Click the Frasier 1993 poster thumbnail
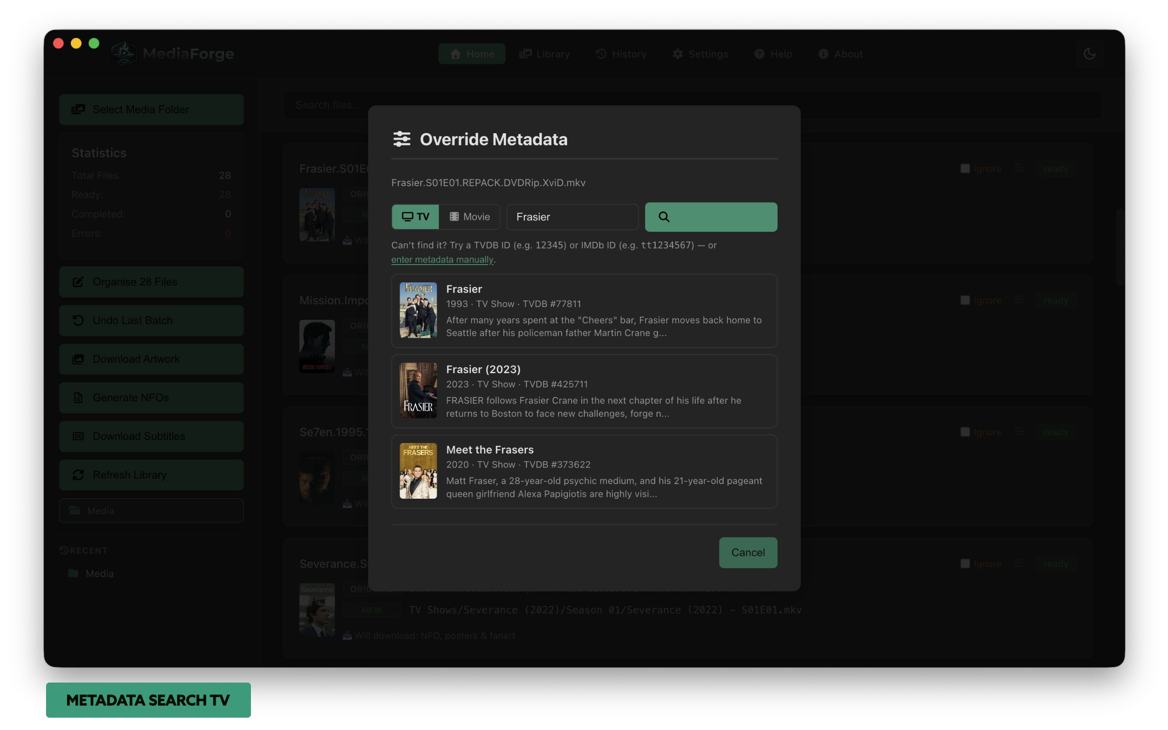Image resolution: width=1168 pixels, height=730 pixels. point(418,310)
